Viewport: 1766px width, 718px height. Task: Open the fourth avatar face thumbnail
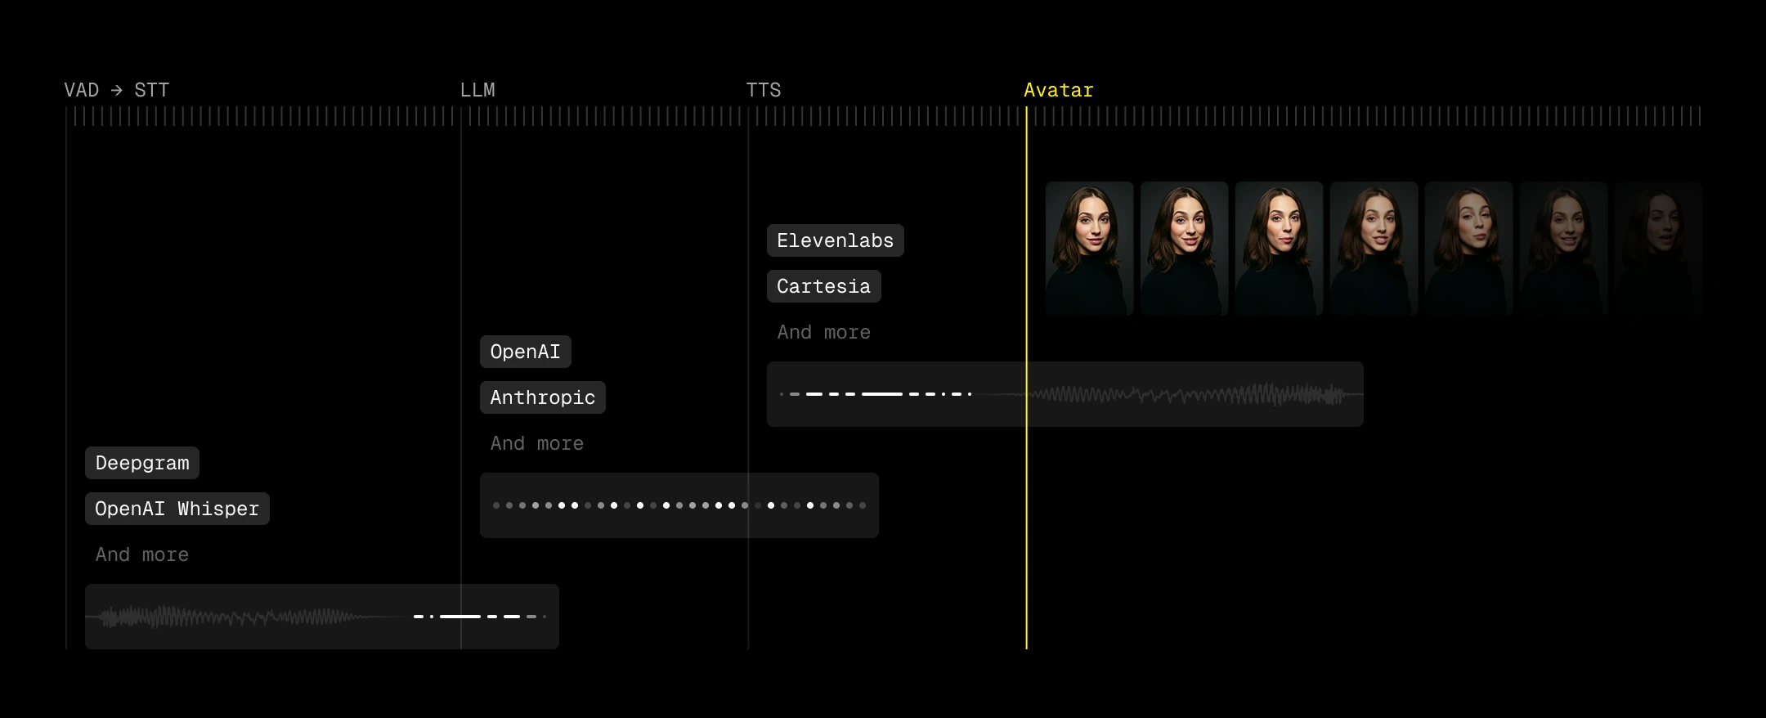[x=1374, y=249]
